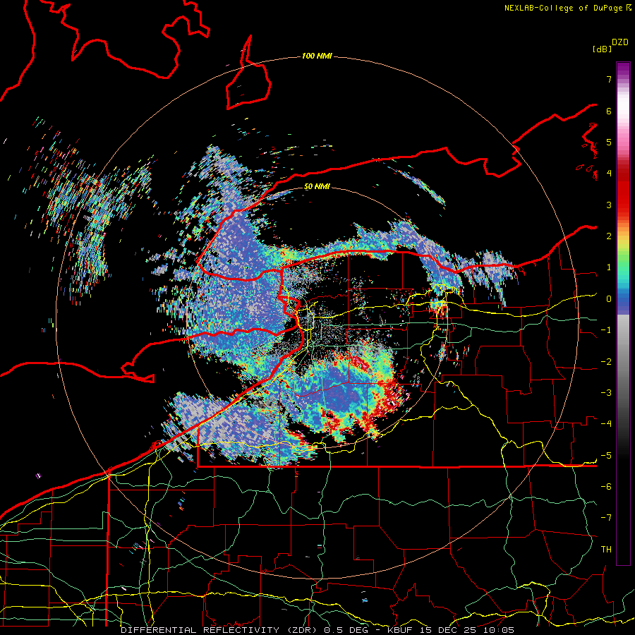Click the [dB] units label
This screenshot has height=635, width=635.
[x=602, y=49]
